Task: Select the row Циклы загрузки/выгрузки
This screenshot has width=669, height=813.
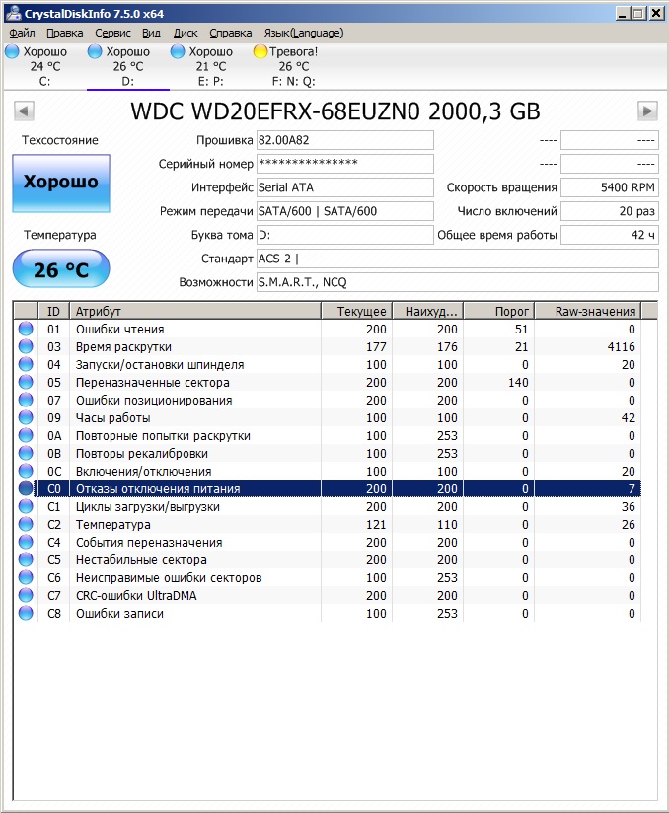Action: pyautogui.click(x=328, y=506)
